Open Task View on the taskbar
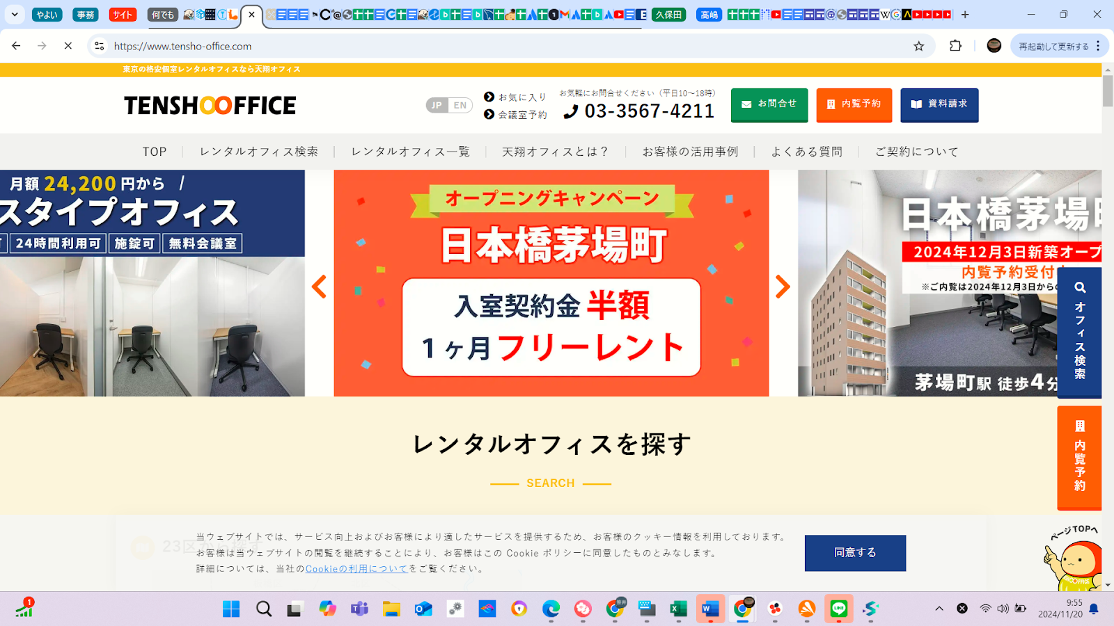Screen dimensions: 1114x626 coord(295,609)
